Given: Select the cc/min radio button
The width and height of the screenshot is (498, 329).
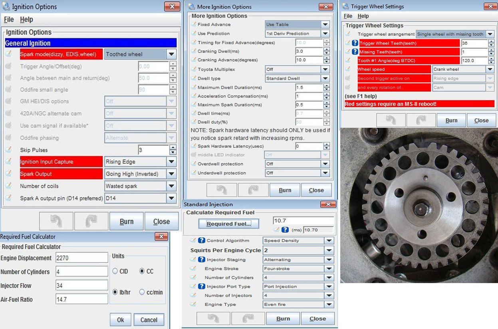Looking at the screenshot, I should coord(142,292).
